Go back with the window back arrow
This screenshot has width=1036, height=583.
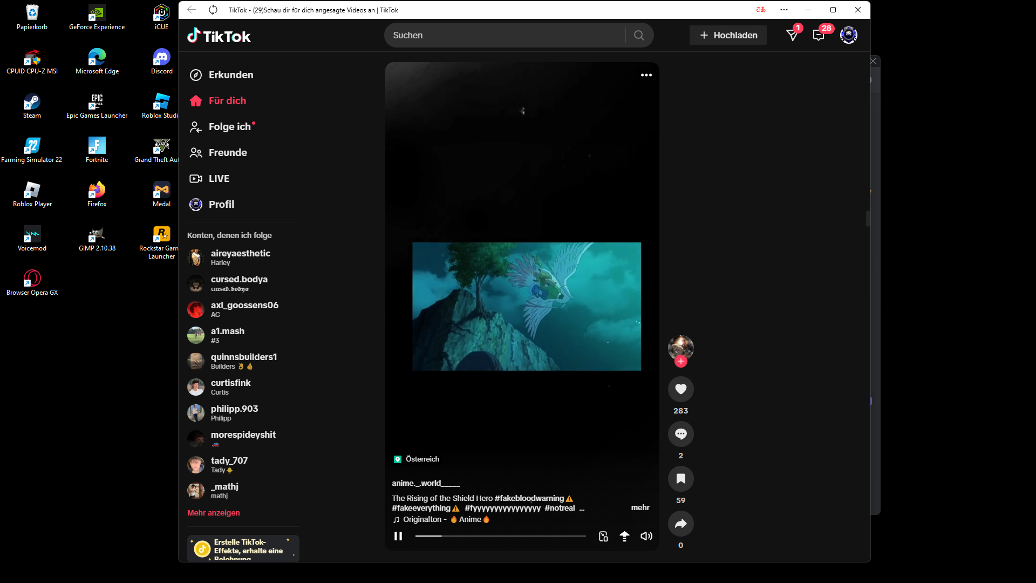click(x=192, y=10)
